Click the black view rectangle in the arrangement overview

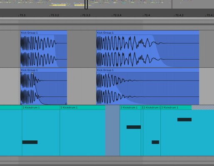point(86,5)
